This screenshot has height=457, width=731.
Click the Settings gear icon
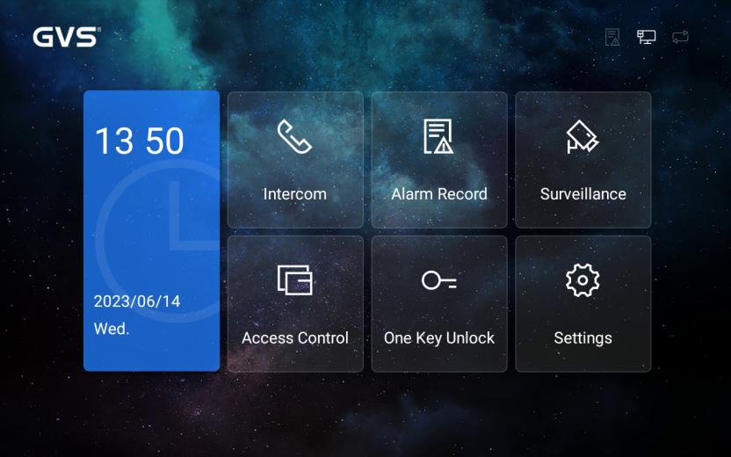click(x=583, y=279)
